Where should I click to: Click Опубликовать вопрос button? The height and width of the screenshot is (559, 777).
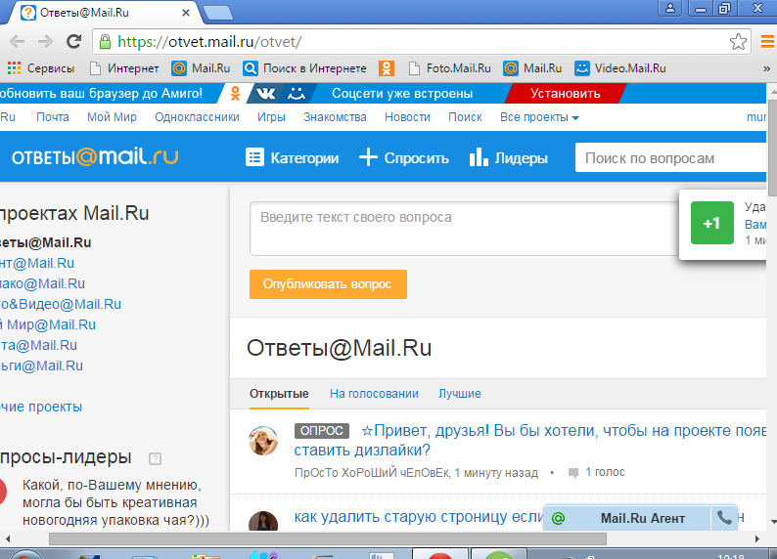[x=328, y=284]
